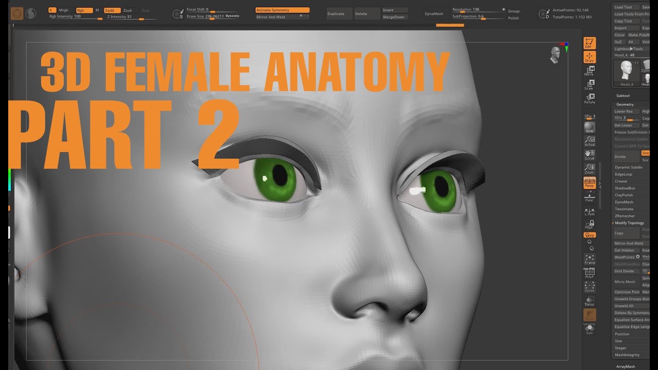
Task: Click the Insert button
Action: coord(395,10)
